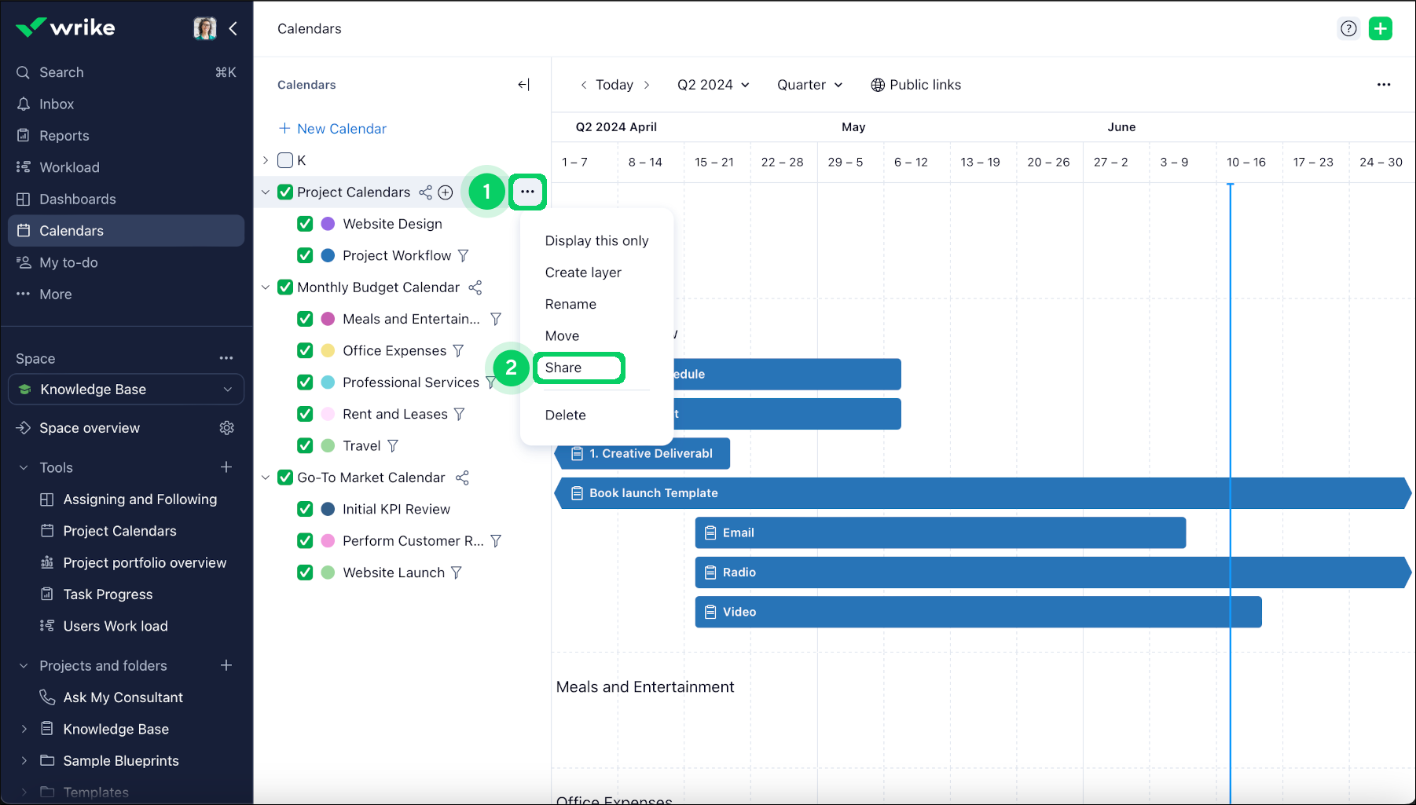The height and width of the screenshot is (805, 1416).
Task: Click the share icon beside Project Calendars
Action: click(x=425, y=192)
